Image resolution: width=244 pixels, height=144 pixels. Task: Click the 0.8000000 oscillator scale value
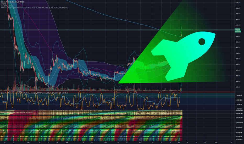click(x=239, y=96)
